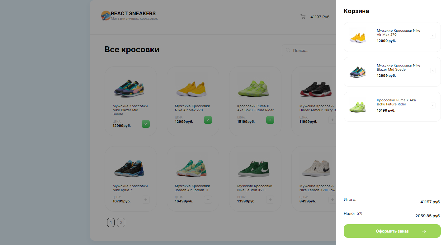
Task: Add Jordan Air Jordan 11 to cart
Action: pos(208,200)
